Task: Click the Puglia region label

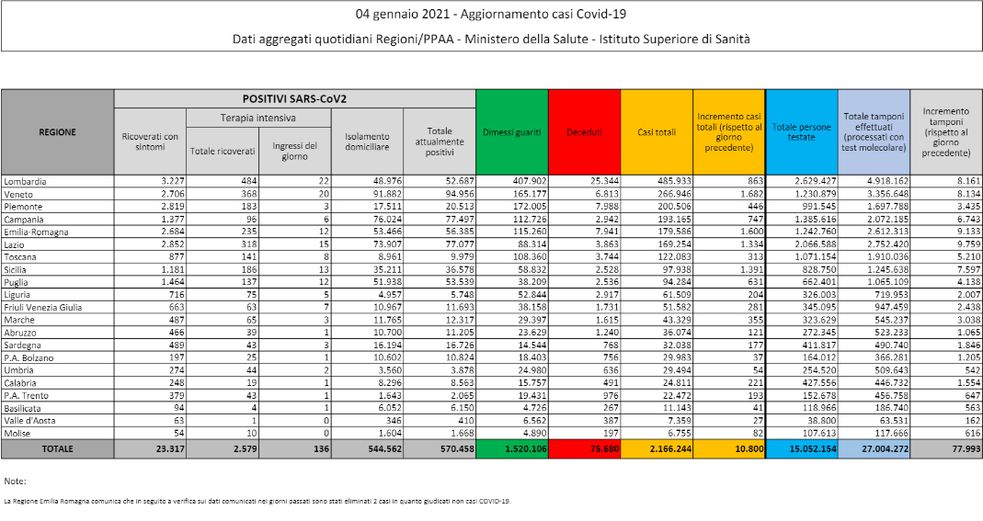Action: [17, 282]
